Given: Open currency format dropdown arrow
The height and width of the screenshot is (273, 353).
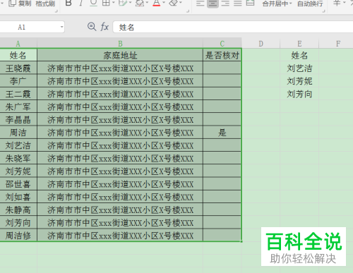Looking at the screenshot, I should pyautogui.click(x=345, y=3).
